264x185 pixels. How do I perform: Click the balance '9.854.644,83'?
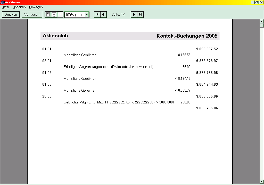[207, 84]
